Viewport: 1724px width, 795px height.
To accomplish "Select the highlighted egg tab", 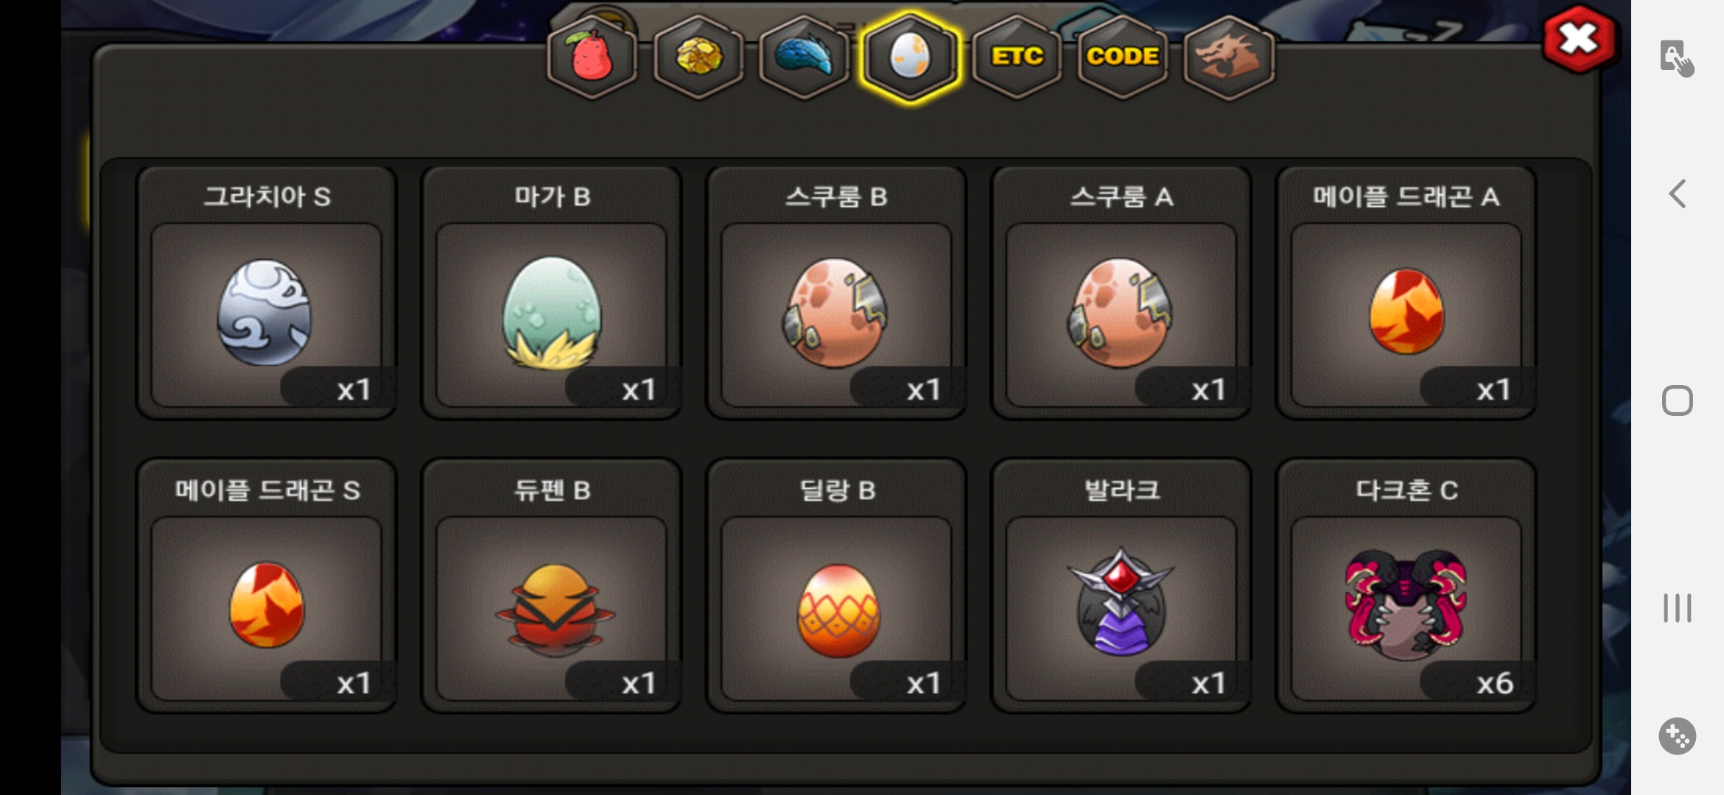I will (x=911, y=57).
